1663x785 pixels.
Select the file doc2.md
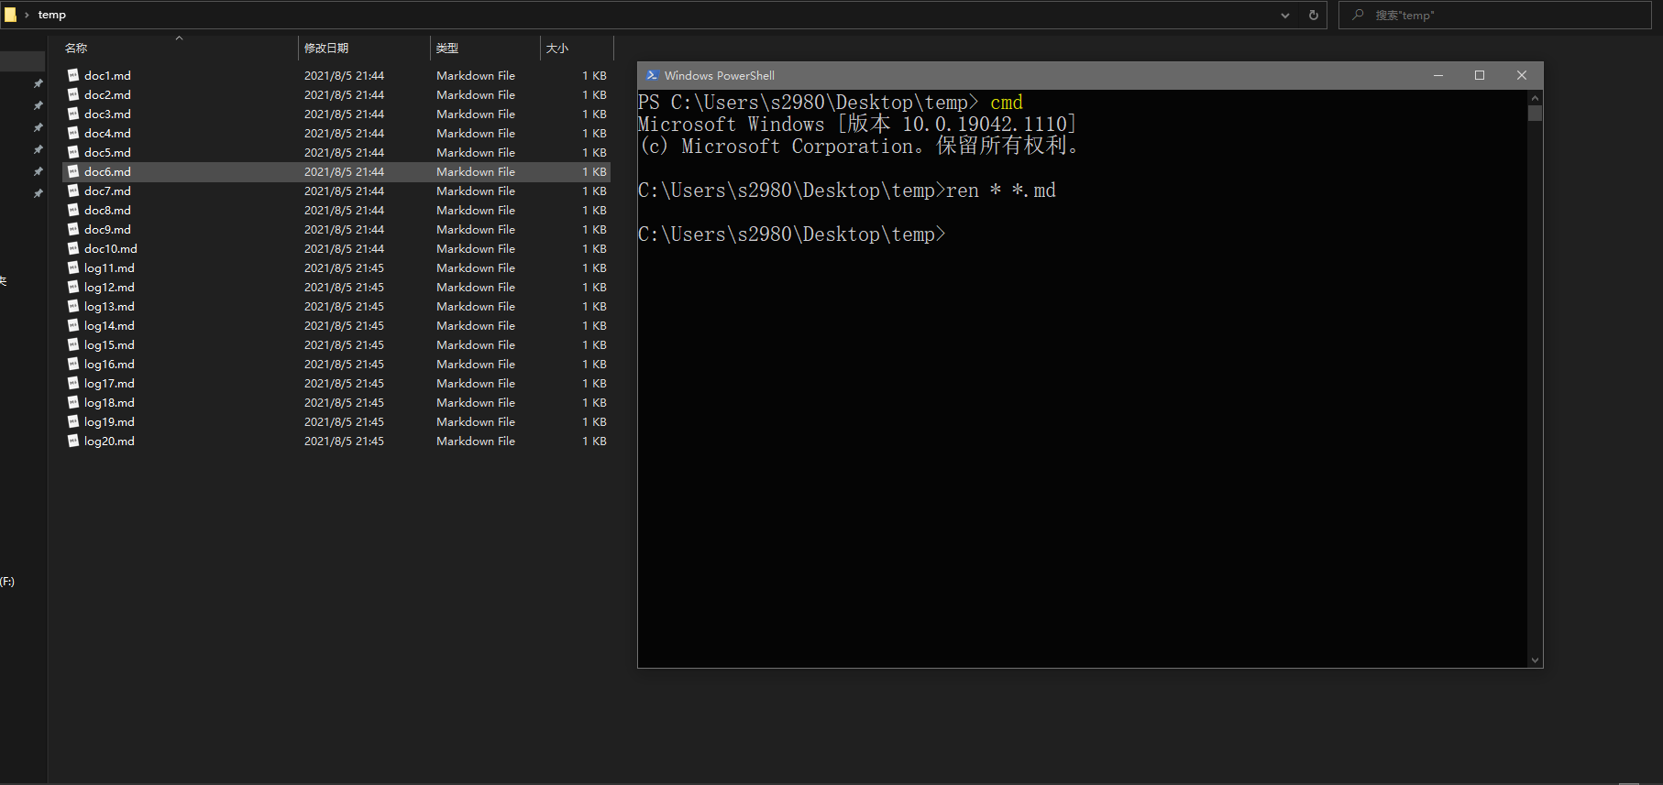[107, 94]
